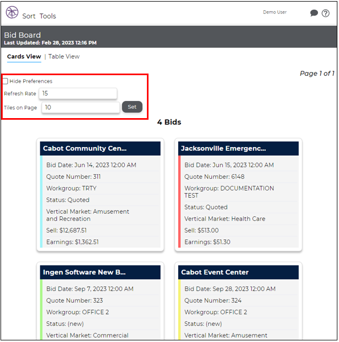Screen dimensions: 339x342
Task: Click 'Sell: $12,687.51' text
Action: click(66, 230)
